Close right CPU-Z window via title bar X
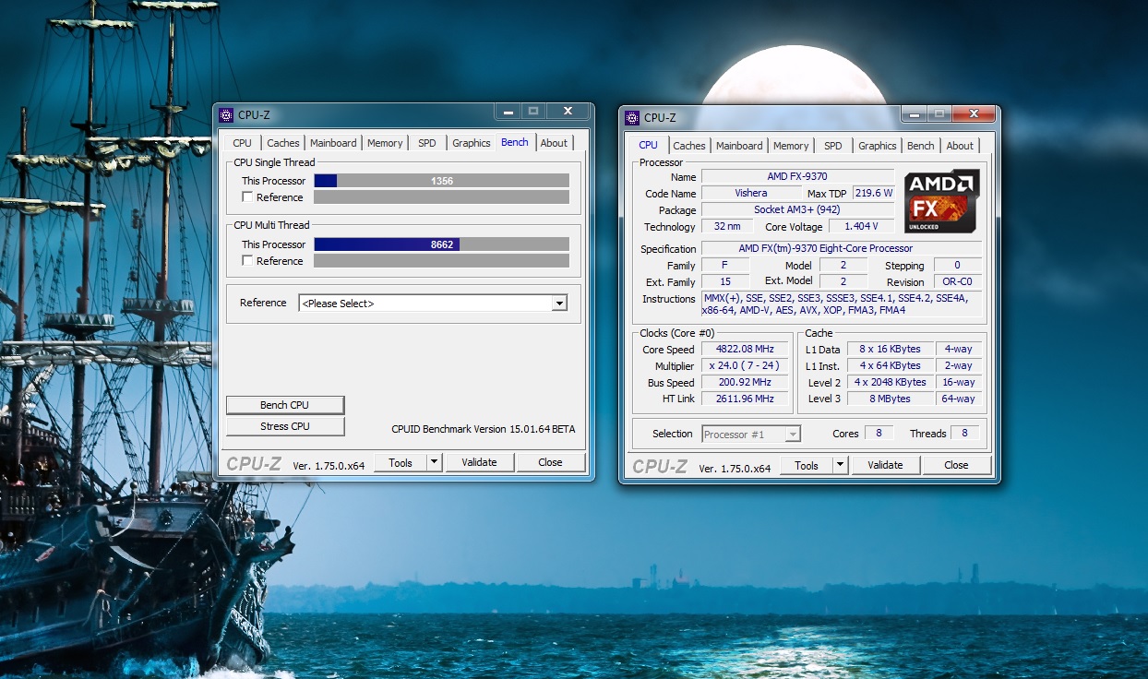 pos(975,113)
